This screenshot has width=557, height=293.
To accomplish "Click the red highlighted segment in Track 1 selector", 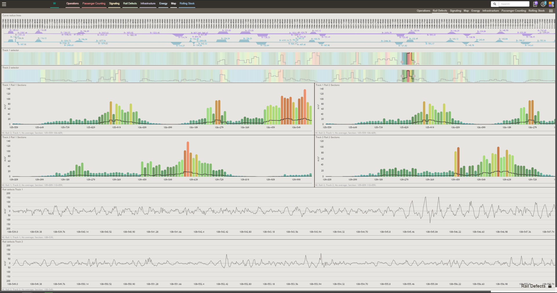I will click(408, 59).
